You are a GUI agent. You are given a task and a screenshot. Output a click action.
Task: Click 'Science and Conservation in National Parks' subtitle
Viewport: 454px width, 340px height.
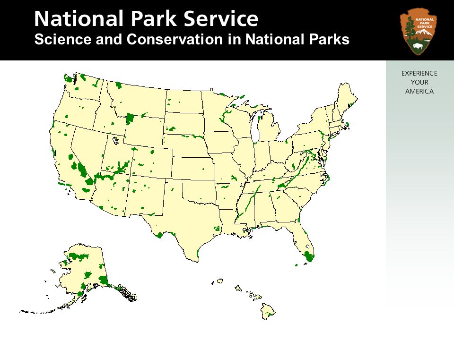click(x=192, y=39)
